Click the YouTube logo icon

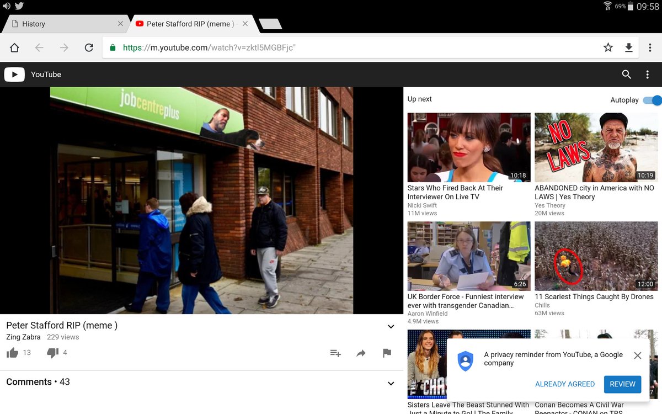14,75
